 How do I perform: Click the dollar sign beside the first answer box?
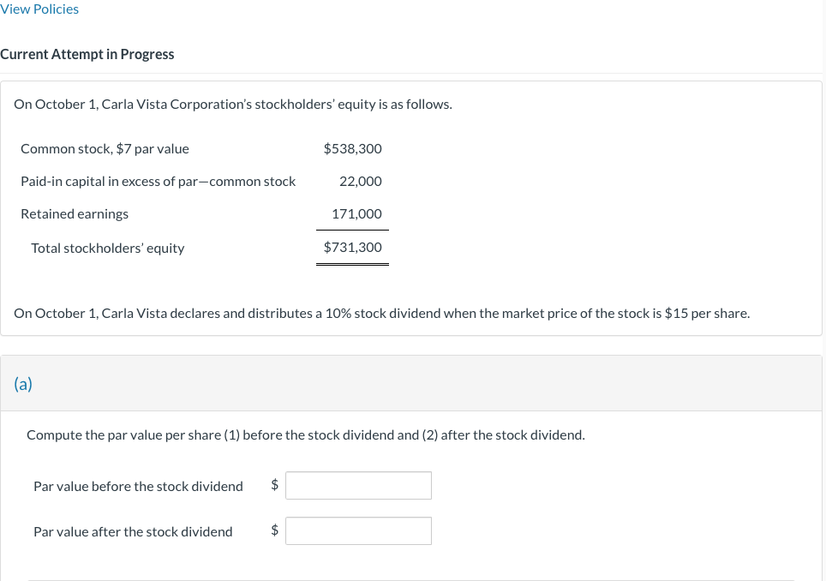tap(274, 484)
